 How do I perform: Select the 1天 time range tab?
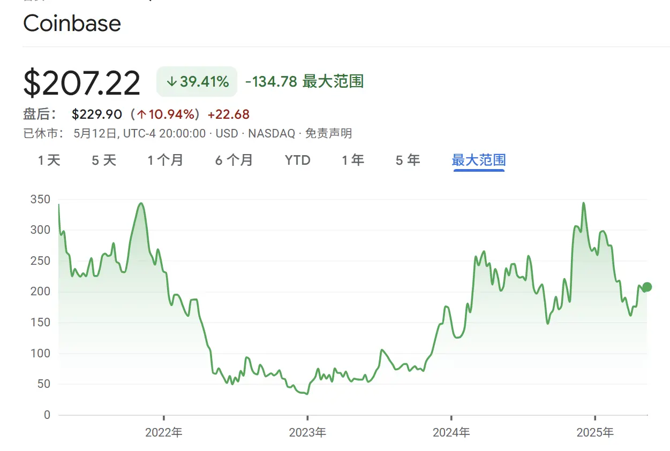(49, 160)
